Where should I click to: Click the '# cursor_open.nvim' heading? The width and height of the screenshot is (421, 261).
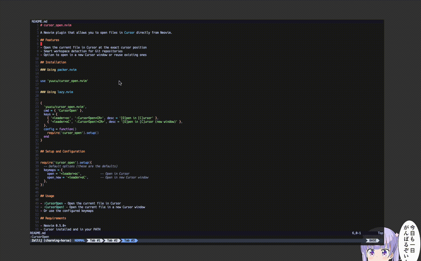(56, 25)
